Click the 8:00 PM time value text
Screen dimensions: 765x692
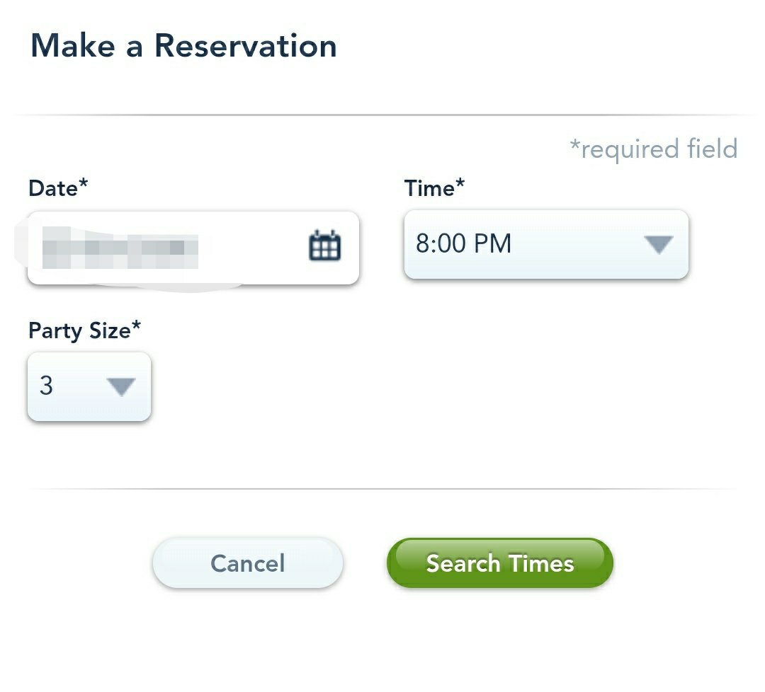tap(463, 244)
